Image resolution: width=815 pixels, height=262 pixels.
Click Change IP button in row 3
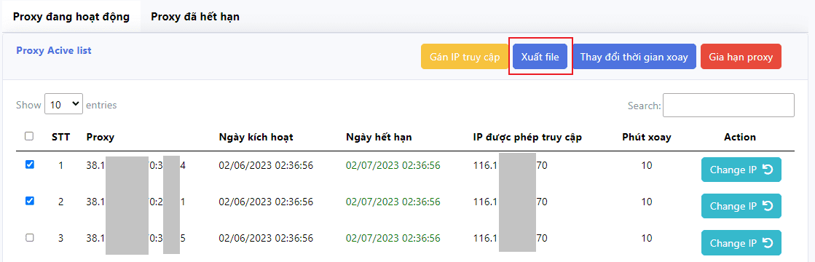(x=741, y=242)
